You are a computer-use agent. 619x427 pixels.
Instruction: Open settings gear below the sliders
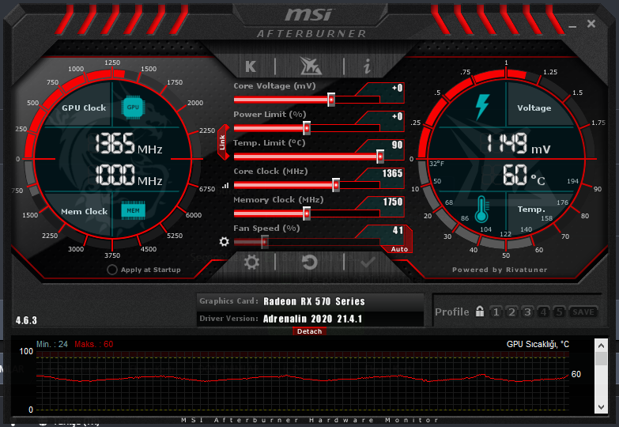point(251,262)
